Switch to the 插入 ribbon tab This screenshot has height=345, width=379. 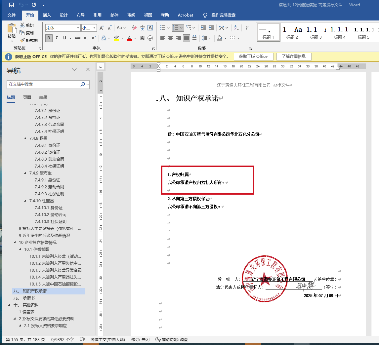click(47, 15)
